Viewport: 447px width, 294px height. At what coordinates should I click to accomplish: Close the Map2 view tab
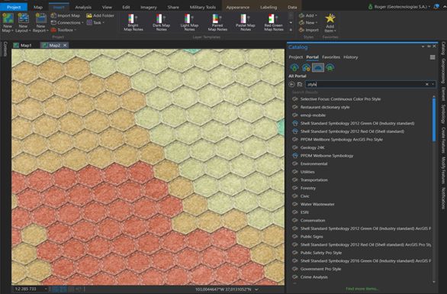(65, 45)
